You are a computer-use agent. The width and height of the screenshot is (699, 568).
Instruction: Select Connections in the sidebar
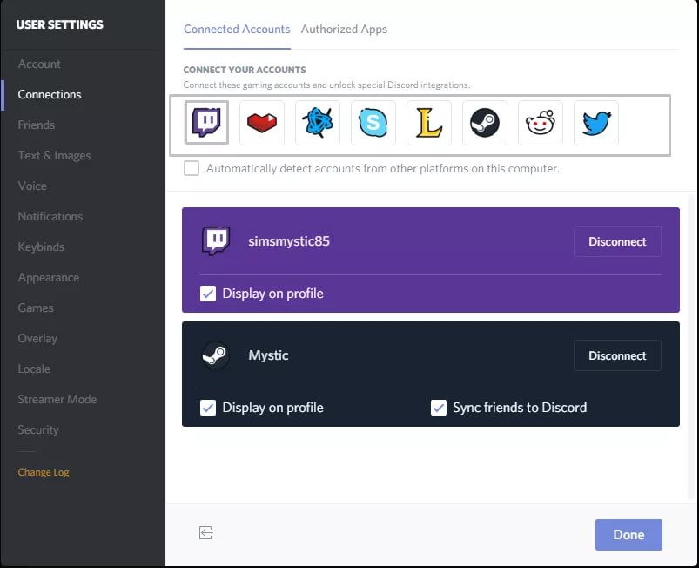50,95
